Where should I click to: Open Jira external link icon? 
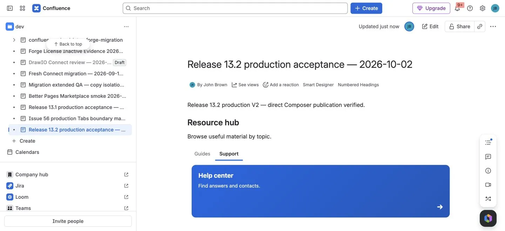point(126,186)
